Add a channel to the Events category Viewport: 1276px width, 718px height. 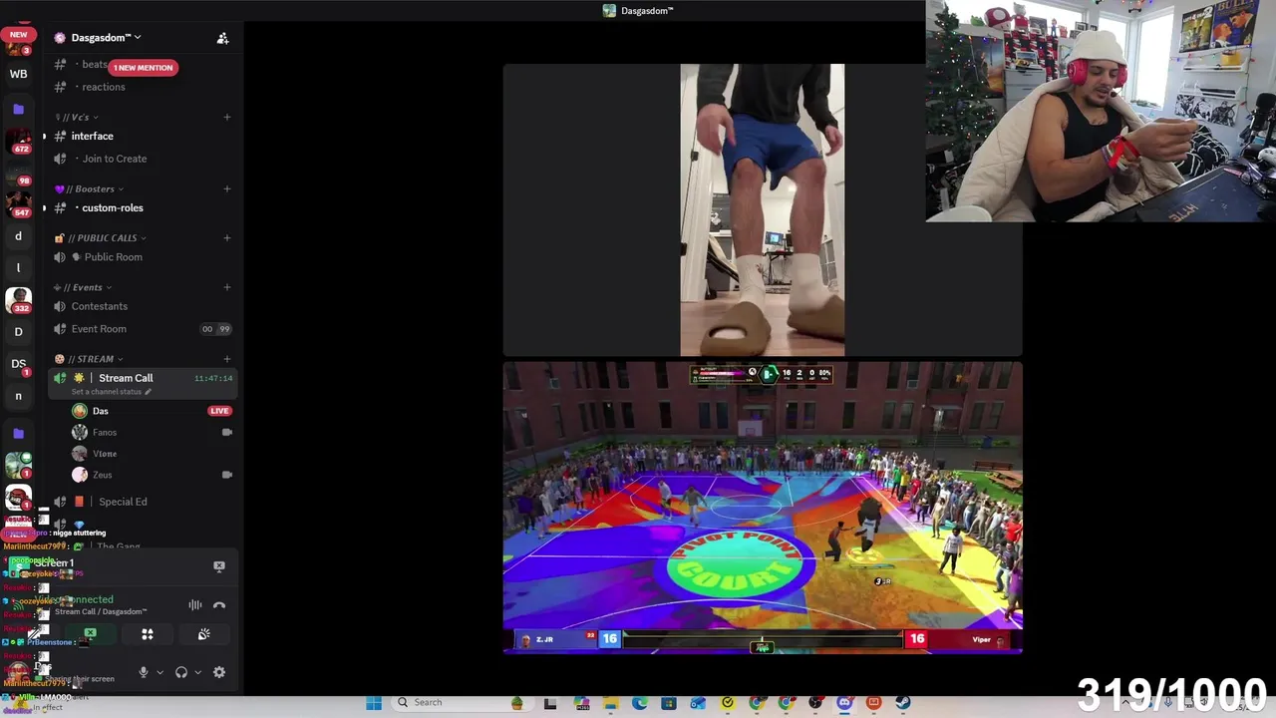coord(226,287)
